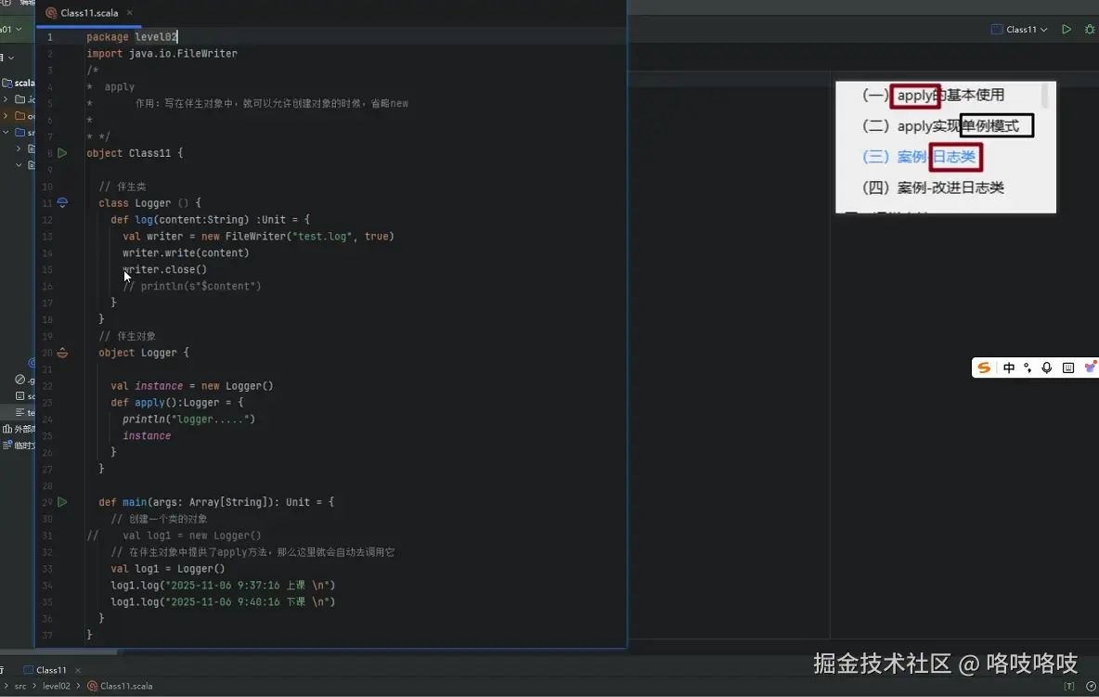The image size is (1099, 697).
Task: Click the def apply():Logger declaration
Action: pos(177,403)
